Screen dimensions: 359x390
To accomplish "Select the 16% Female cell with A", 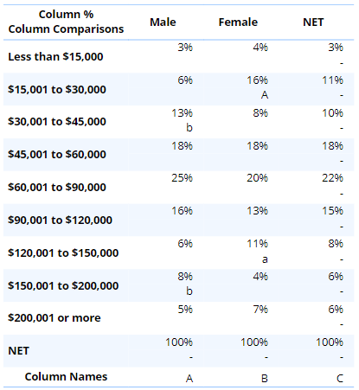I will (x=238, y=89).
